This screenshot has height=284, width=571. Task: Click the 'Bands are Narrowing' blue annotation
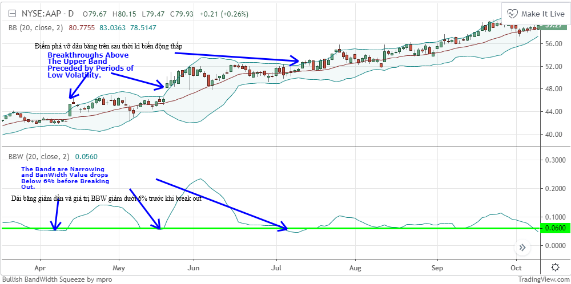(65, 178)
